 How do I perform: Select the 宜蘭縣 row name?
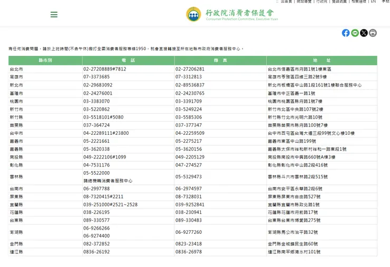click(x=16, y=205)
